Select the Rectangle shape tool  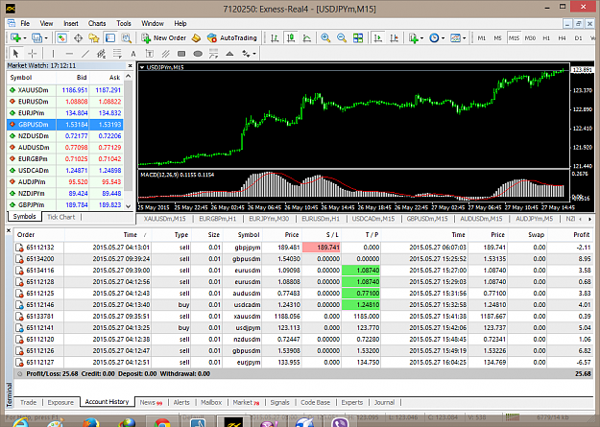[181, 54]
